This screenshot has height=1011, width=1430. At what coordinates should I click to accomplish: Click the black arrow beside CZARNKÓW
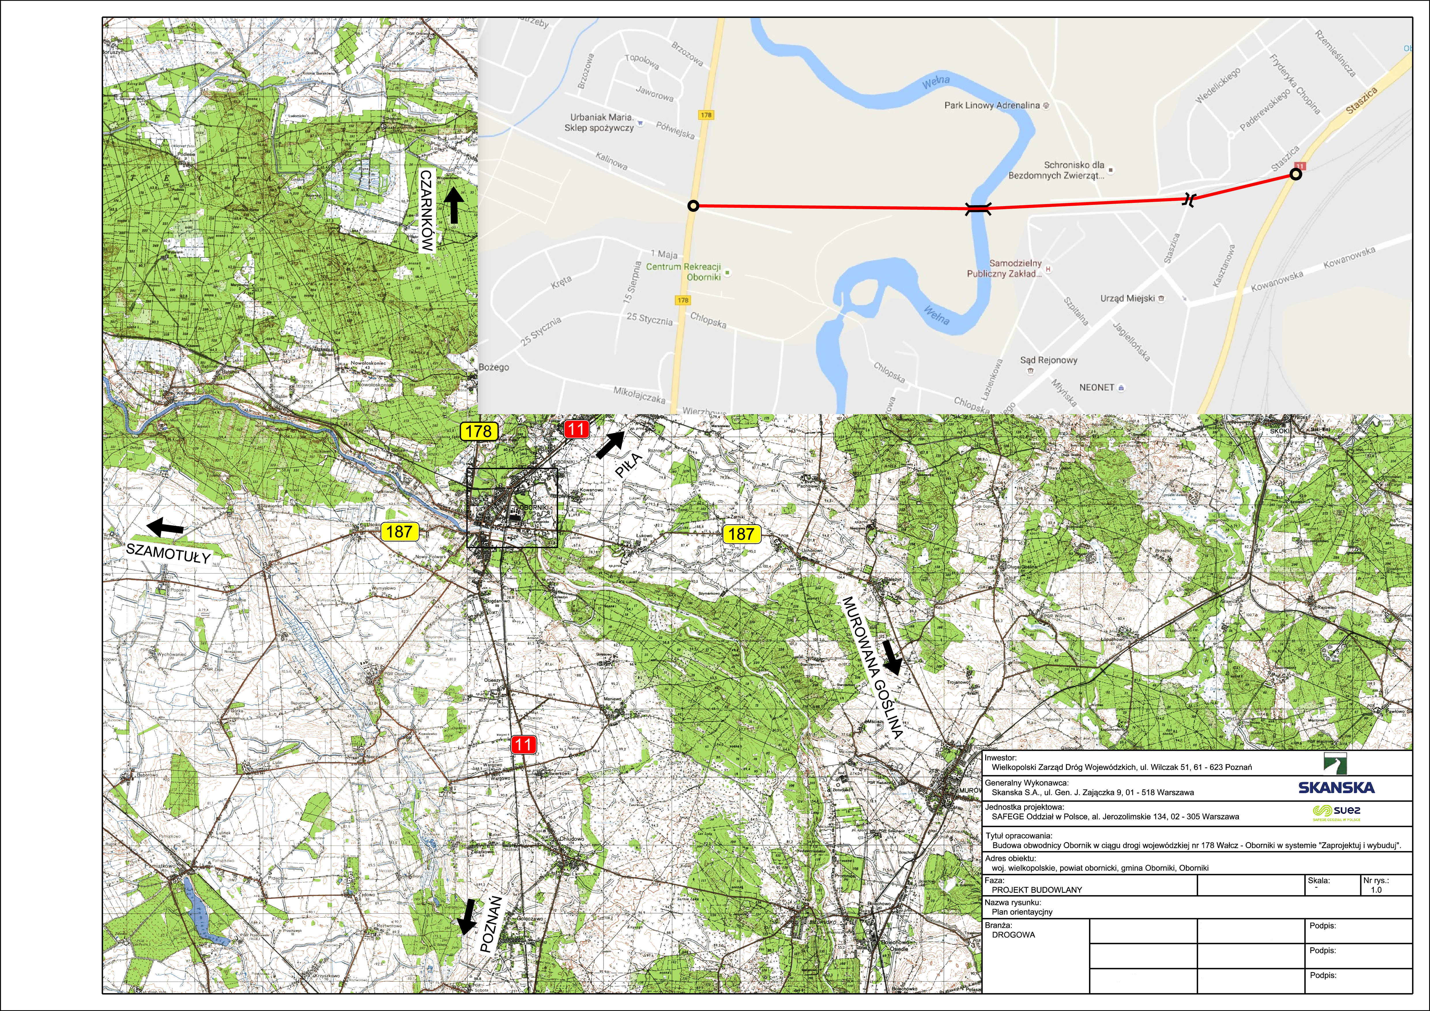tap(453, 205)
